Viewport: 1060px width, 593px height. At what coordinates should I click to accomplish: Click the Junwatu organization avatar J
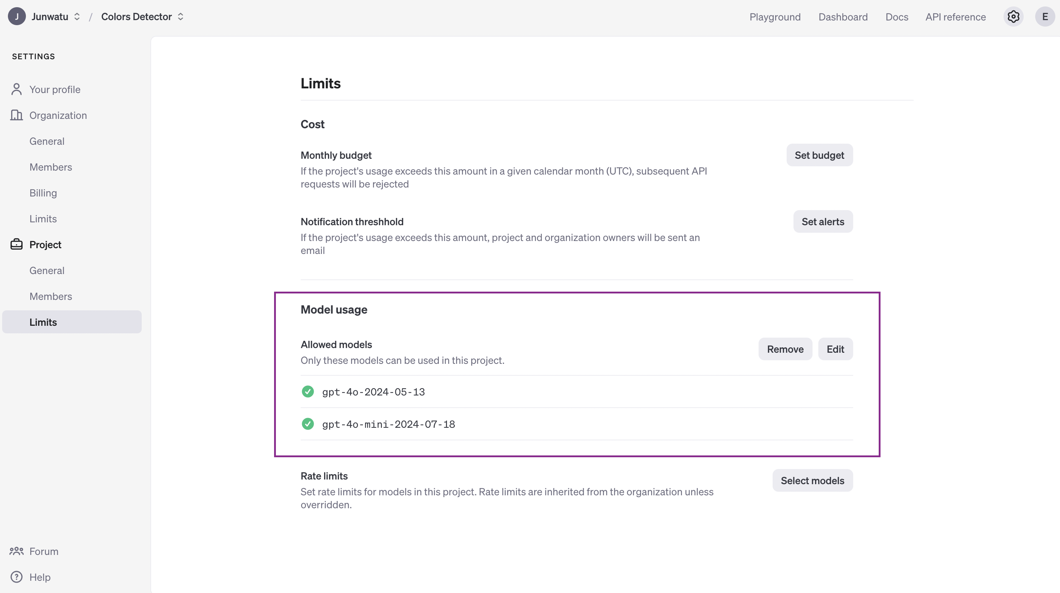click(x=17, y=17)
